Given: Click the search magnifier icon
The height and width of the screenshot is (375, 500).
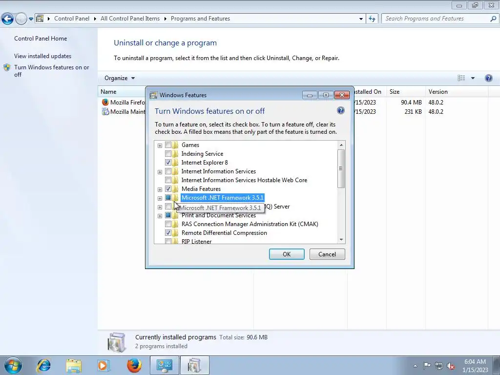Looking at the screenshot, I should [493, 19].
